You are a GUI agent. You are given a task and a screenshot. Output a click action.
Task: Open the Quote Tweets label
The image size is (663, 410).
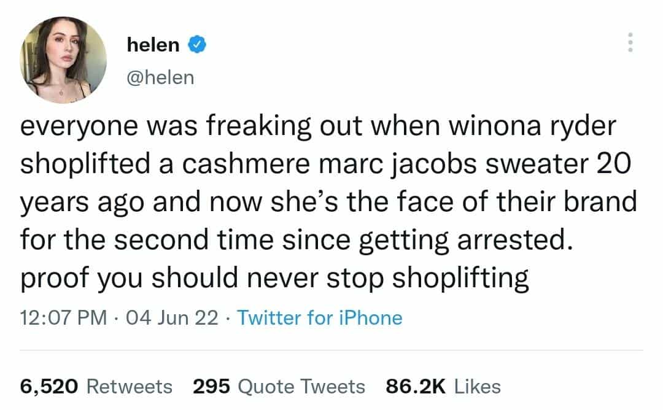[x=301, y=386]
